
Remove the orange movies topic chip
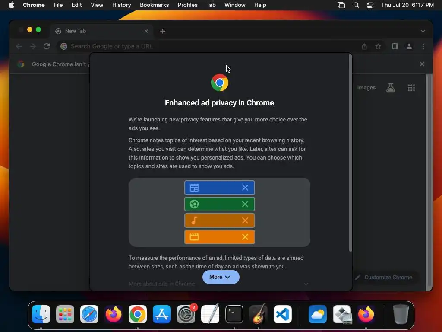(x=245, y=237)
